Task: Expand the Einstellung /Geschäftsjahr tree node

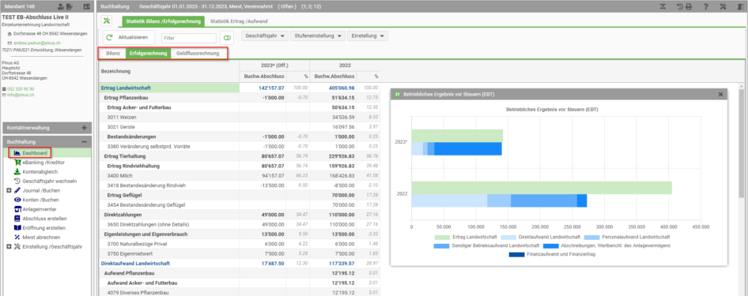Action: (x=9, y=246)
